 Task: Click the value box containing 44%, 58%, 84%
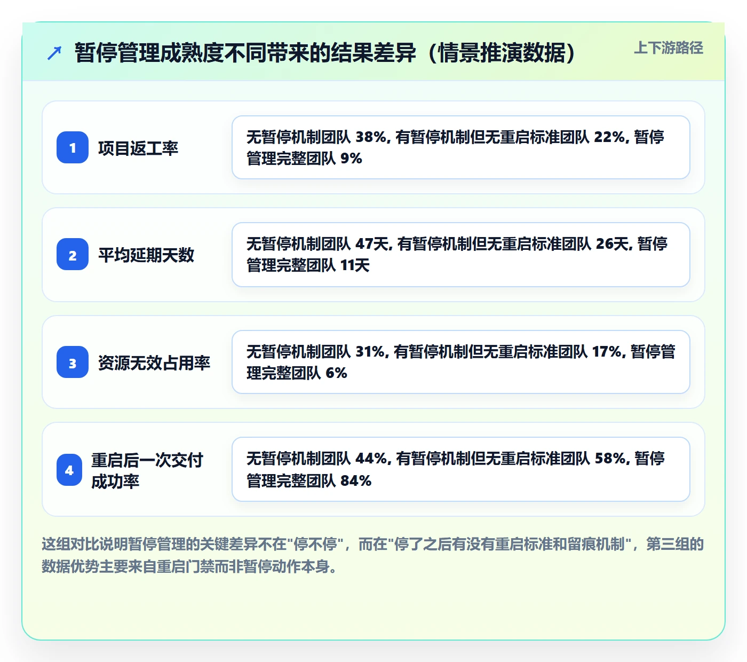[x=461, y=469]
